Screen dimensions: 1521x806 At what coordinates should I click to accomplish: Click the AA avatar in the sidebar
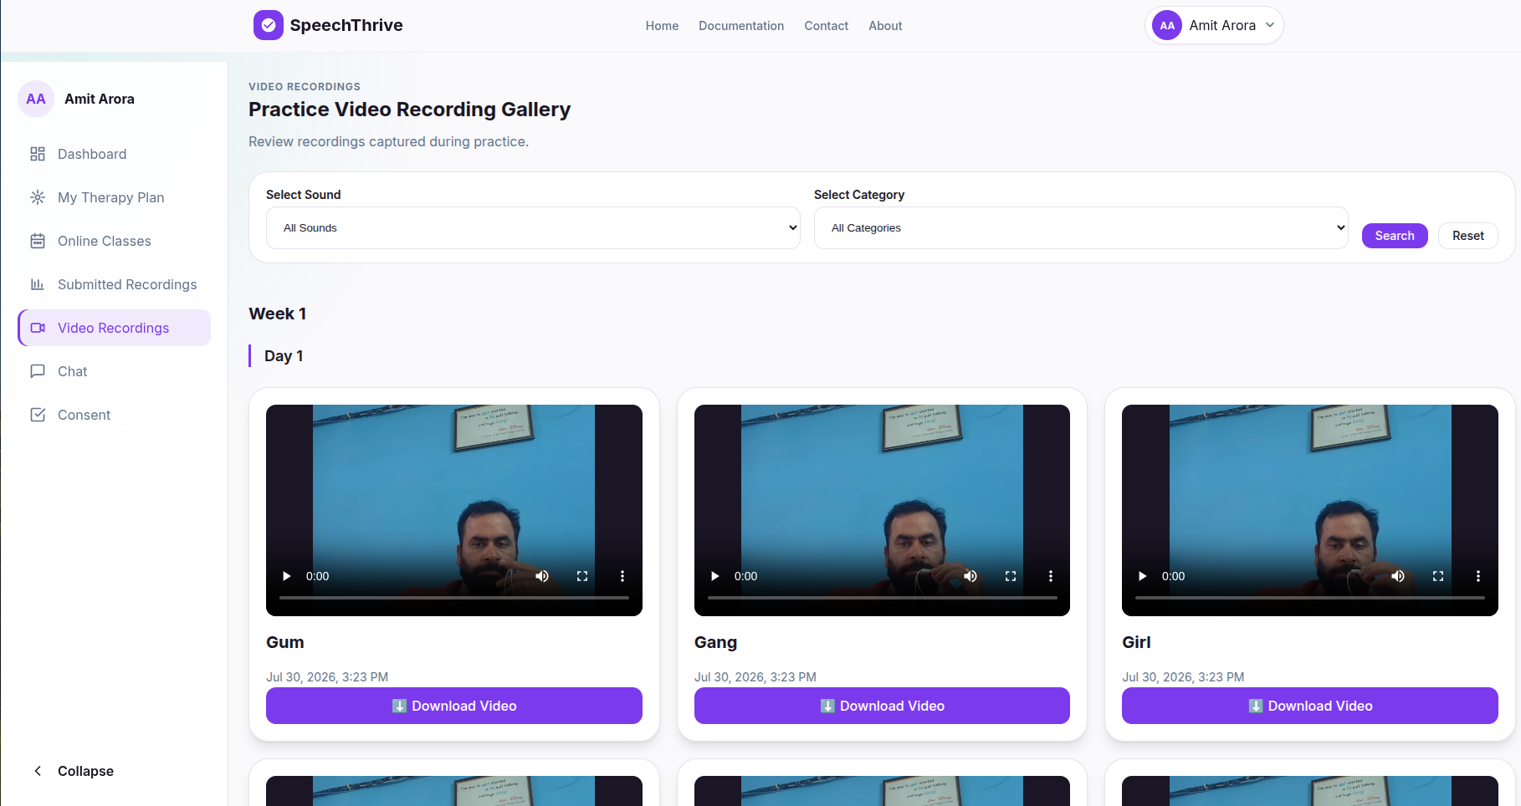coord(36,99)
